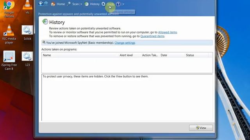Open the Quarantined items link

(152, 36)
